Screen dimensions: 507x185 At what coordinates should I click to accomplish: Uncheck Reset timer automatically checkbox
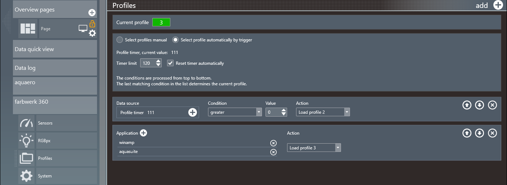[x=171, y=63]
